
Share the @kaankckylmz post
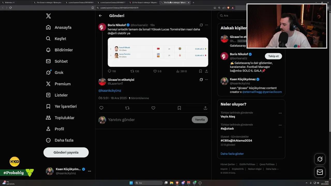(x=205, y=108)
